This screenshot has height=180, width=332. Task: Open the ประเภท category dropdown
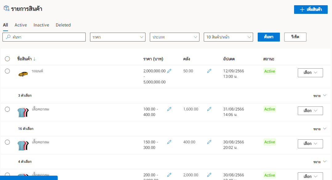[174, 37]
